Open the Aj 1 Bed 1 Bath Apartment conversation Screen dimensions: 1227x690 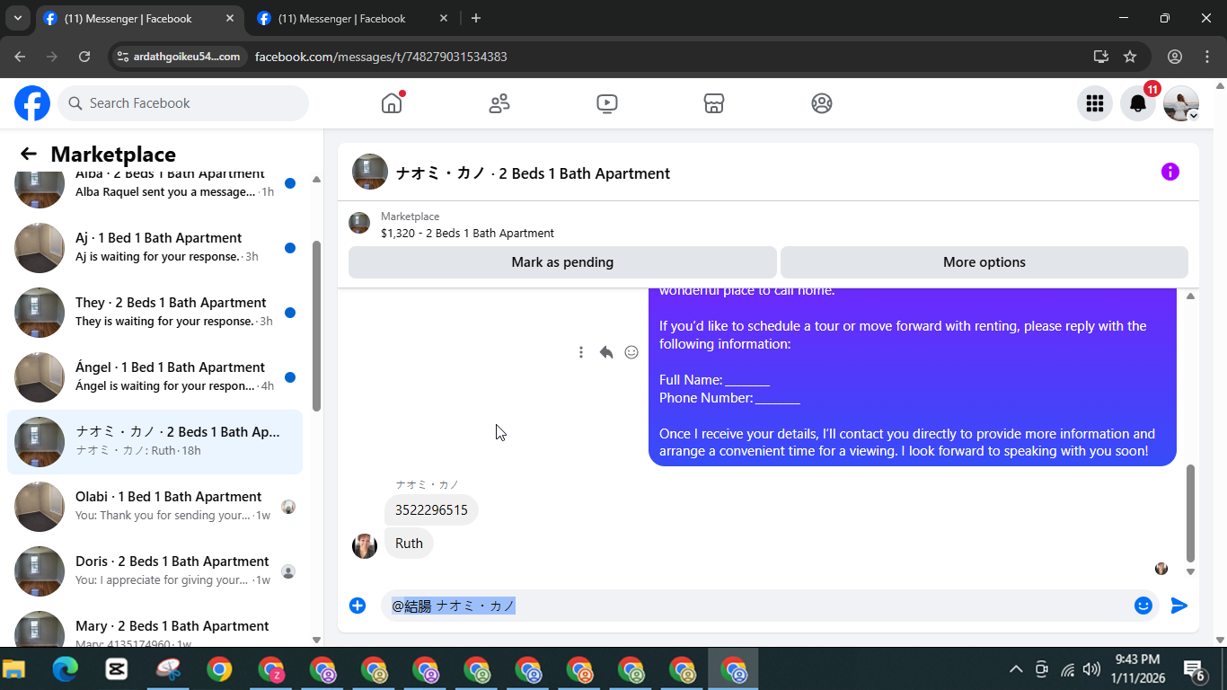click(154, 247)
